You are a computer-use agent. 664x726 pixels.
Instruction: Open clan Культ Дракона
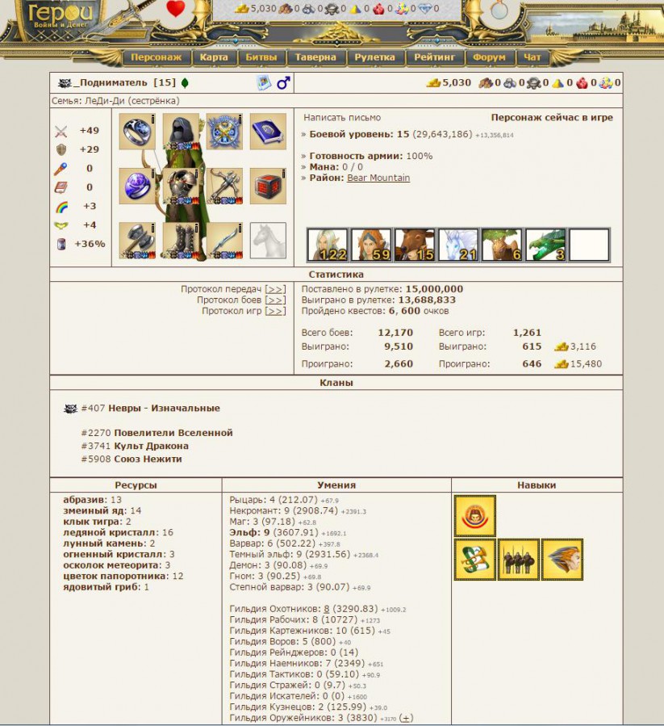(151, 446)
